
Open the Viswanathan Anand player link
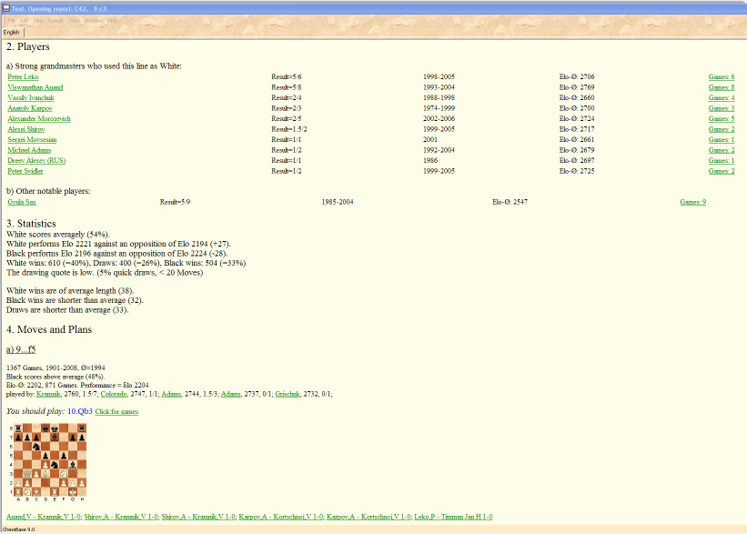tap(35, 87)
